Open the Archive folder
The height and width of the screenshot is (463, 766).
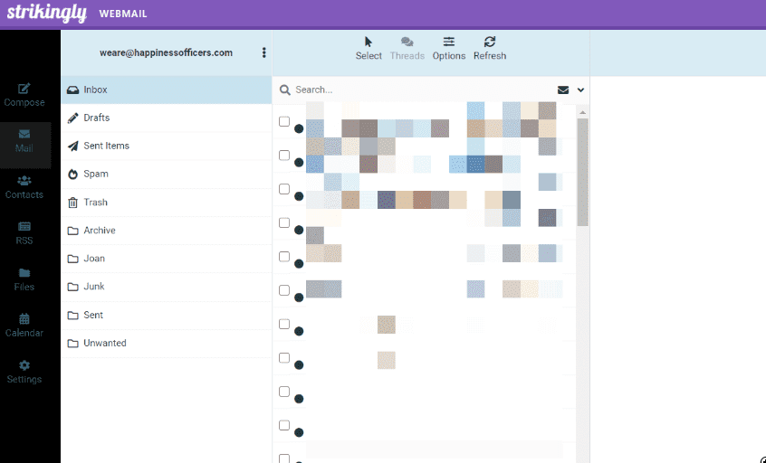click(x=167, y=231)
